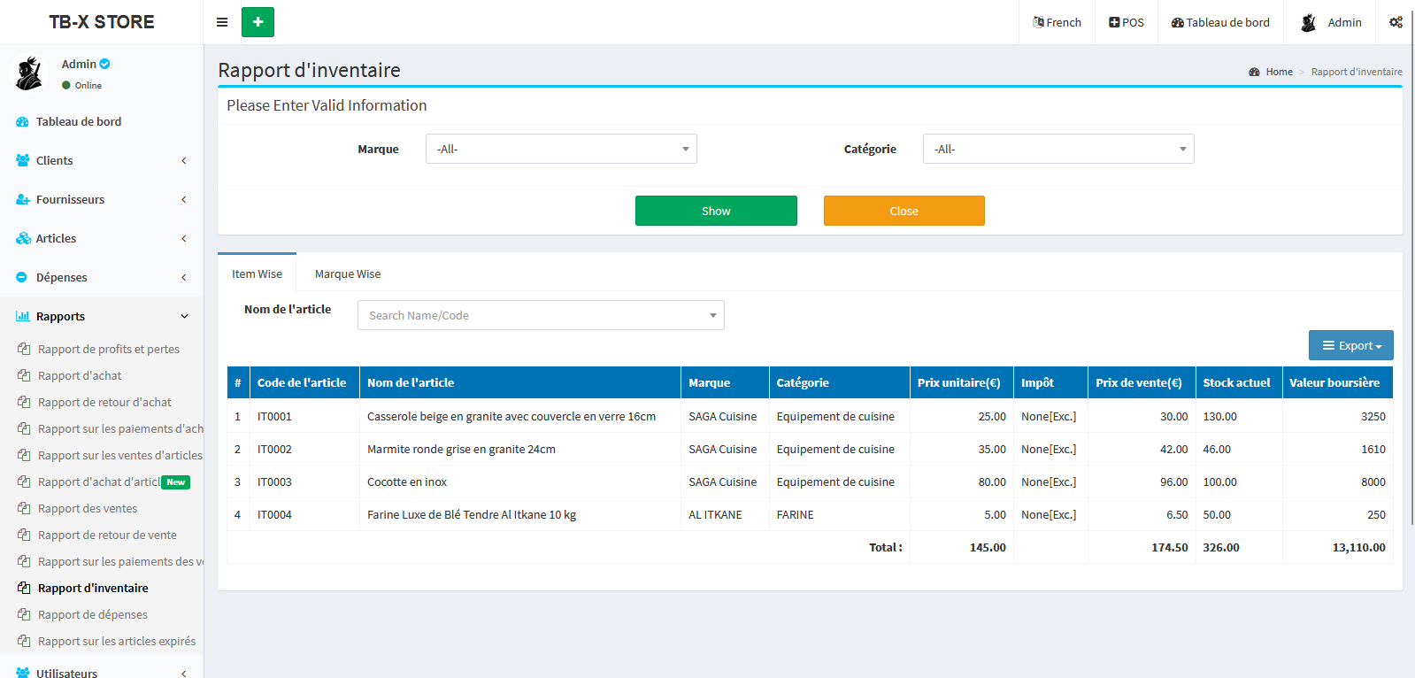The width and height of the screenshot is (1415, 678).
Task: Select the Item Wise tab
Action: coord(257,274)
